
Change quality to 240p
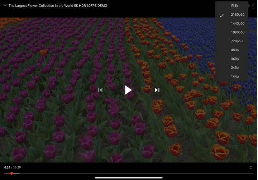(232, 68)
